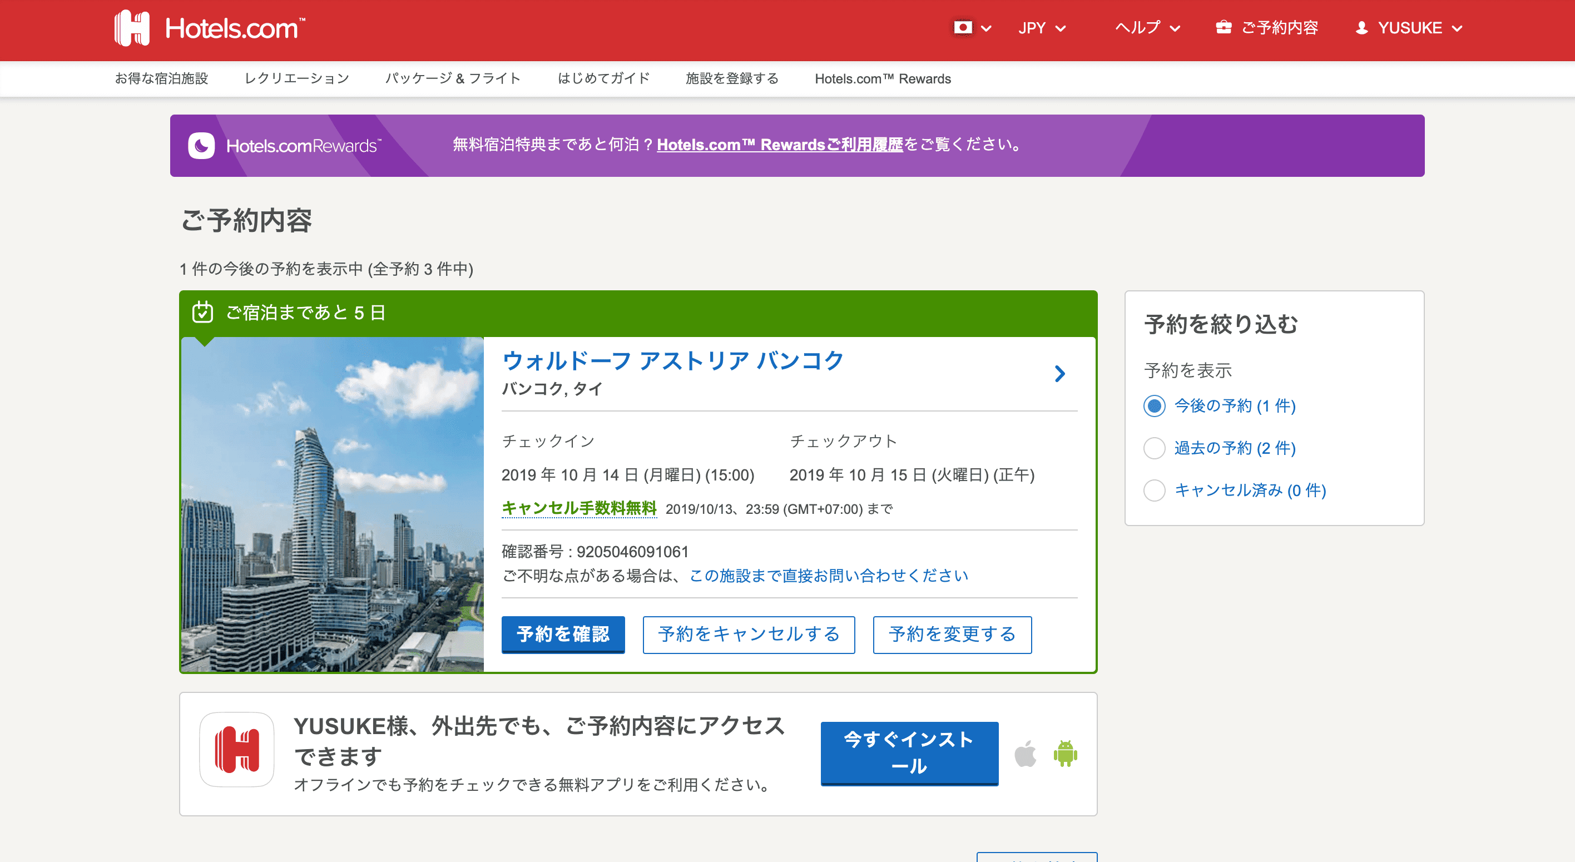Image resolution: width=1575 pixels, height=862 pixels.
Task: Click the Apple icon near install button
Action: click(1027, 754)
